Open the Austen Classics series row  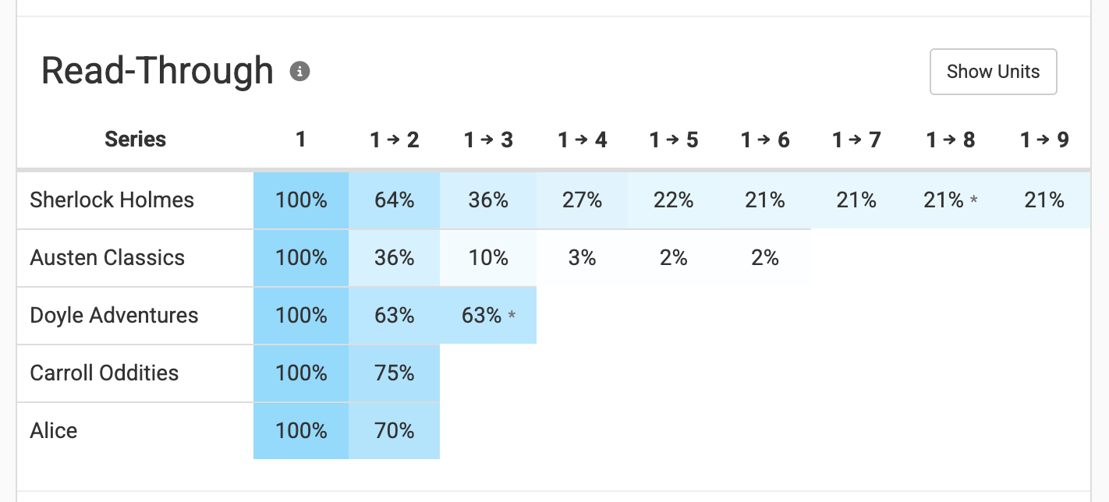108,258
